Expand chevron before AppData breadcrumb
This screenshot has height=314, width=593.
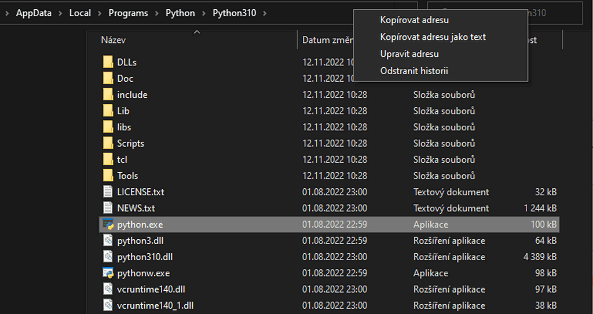[7, 13]
